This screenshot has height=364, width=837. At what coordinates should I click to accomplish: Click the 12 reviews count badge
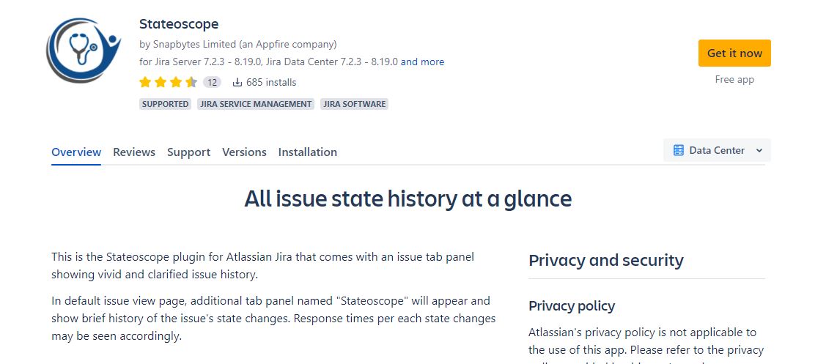[x=212, y=82]
